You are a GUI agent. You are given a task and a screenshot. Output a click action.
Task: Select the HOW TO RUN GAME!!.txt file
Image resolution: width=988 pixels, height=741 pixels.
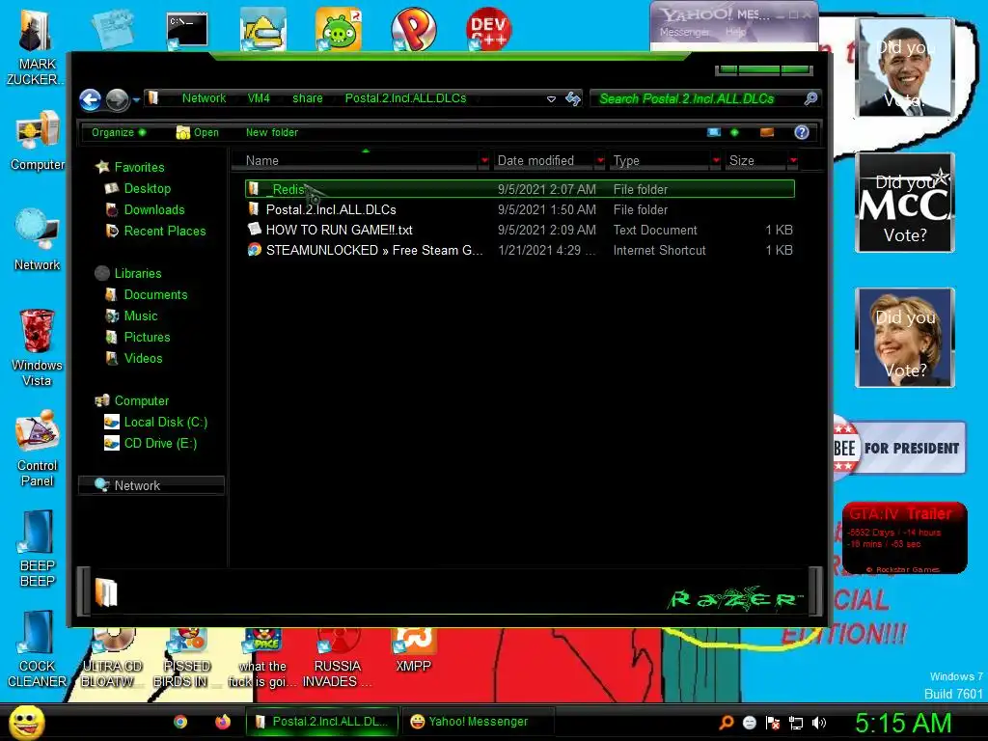point(520,230)
